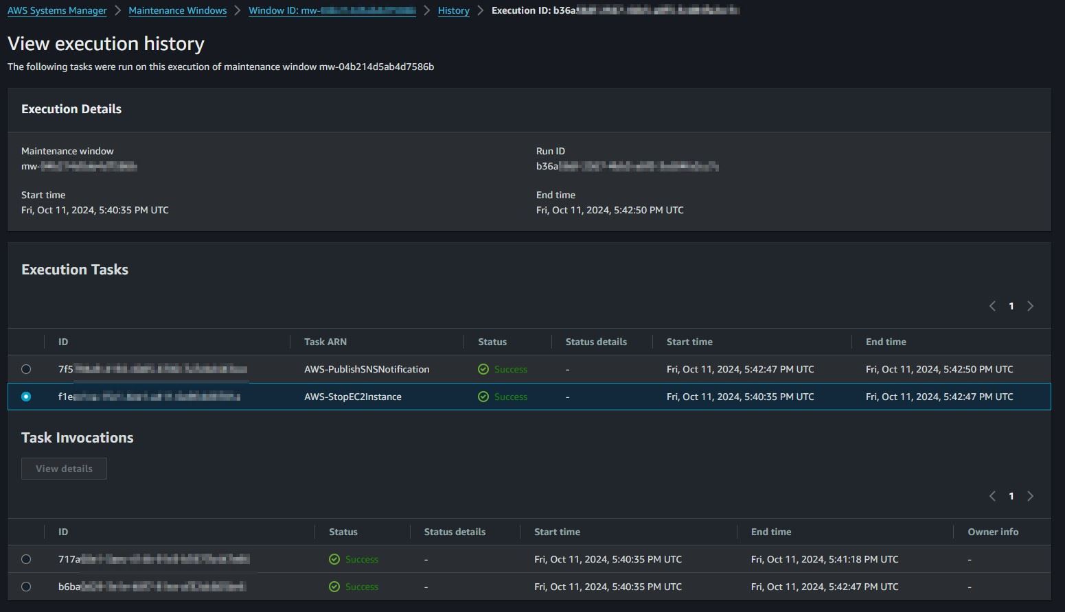Select page 1 in Task Invocations pagination
1065x612 pixels.
1011,496
